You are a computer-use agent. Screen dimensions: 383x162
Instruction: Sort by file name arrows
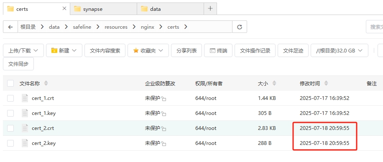[x=46, y=83]
